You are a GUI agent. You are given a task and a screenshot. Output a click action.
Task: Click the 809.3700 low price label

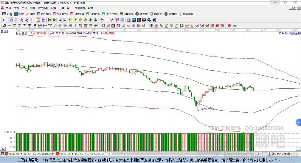click(208, 109)
